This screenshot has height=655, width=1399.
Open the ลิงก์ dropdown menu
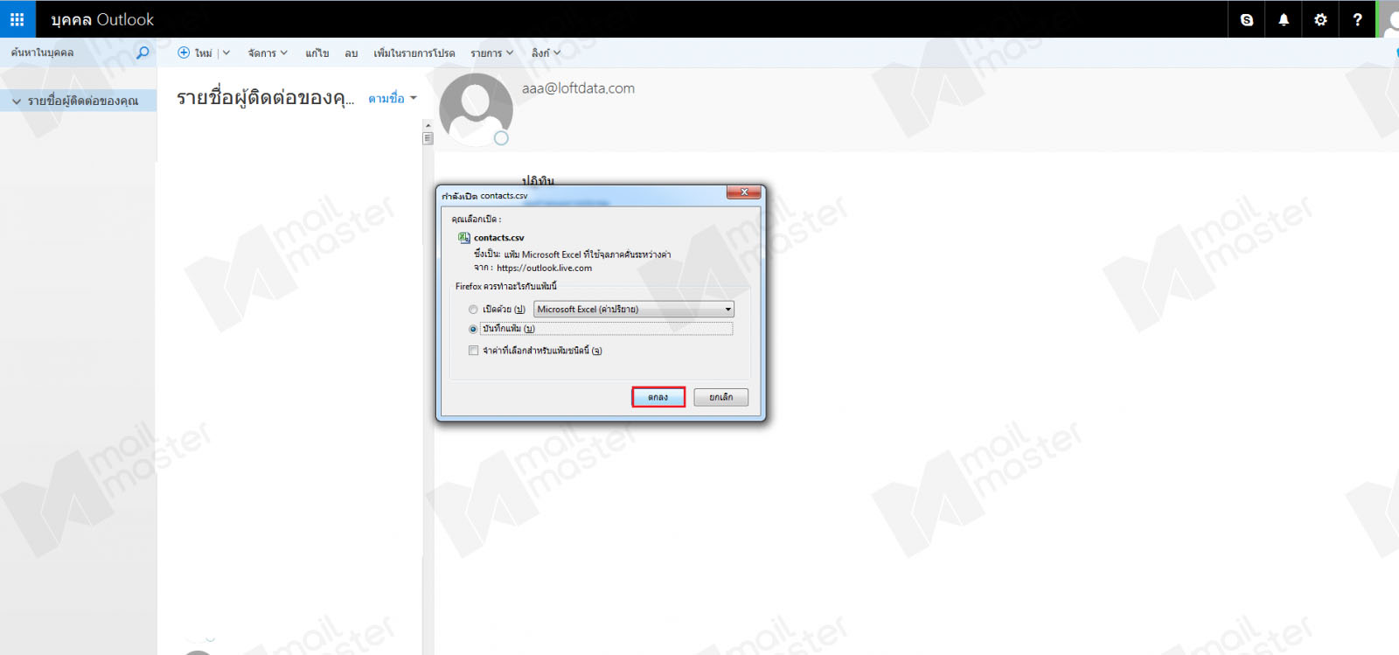[x=546, y=53]
